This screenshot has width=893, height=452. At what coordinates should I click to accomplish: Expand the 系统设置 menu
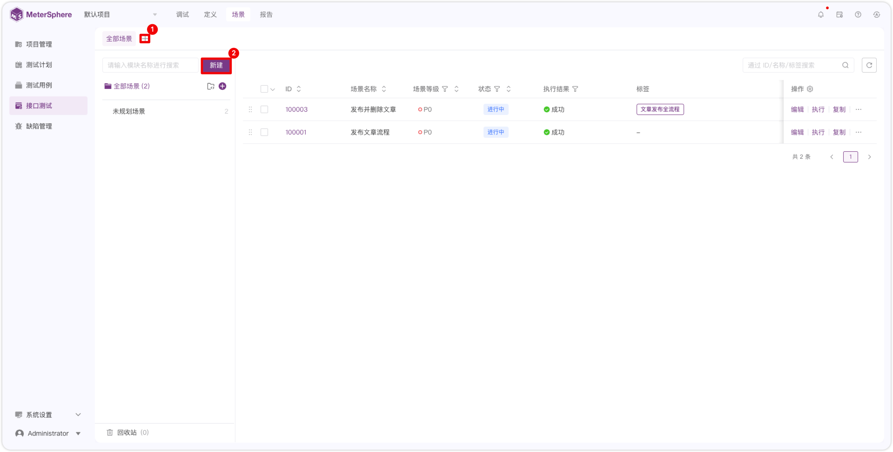(x=48, y=415)
